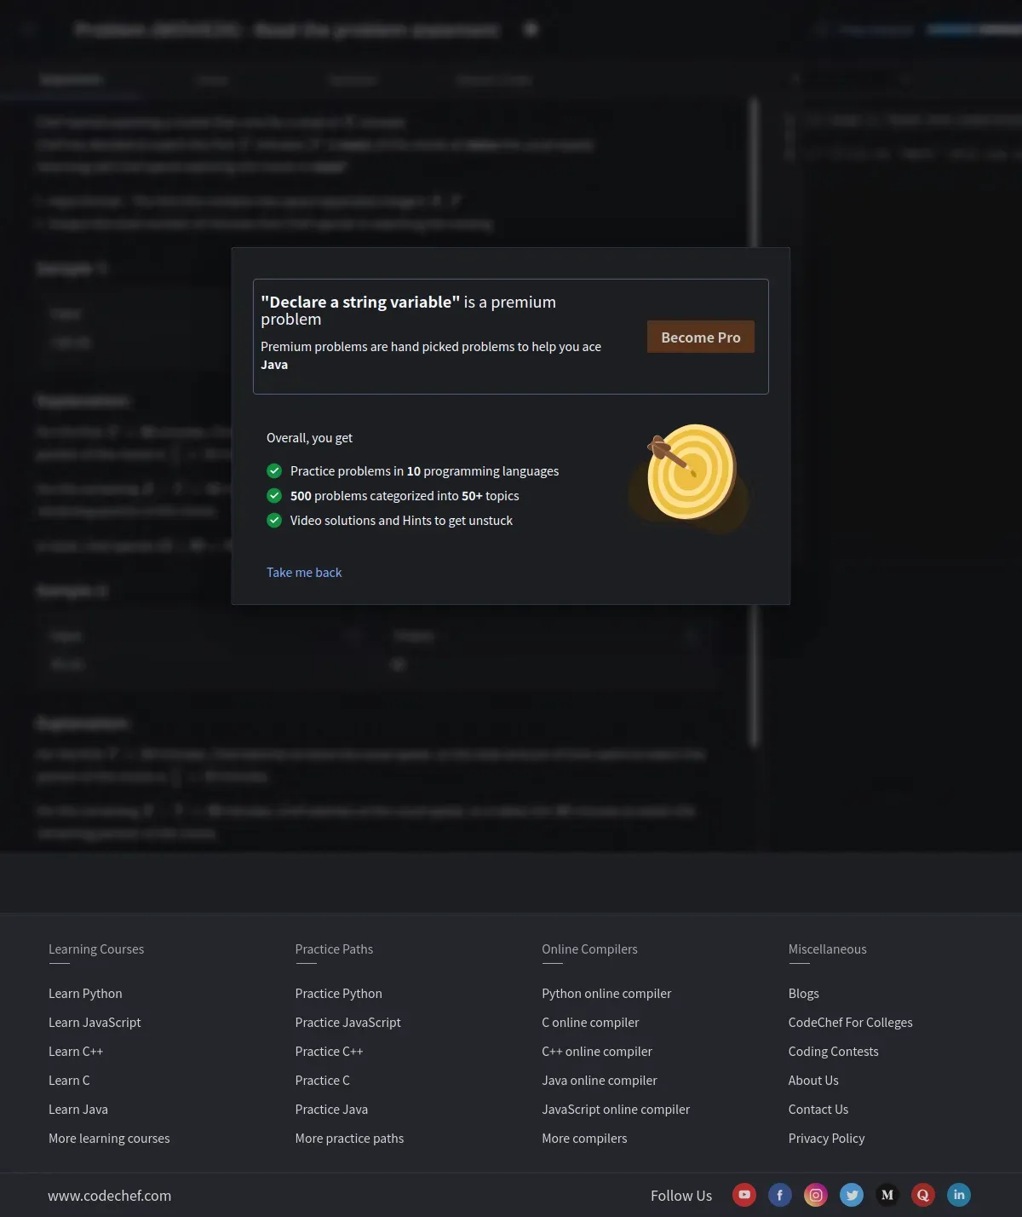
Task: Go to Practice Python path
Action: [x=338, y=993]
